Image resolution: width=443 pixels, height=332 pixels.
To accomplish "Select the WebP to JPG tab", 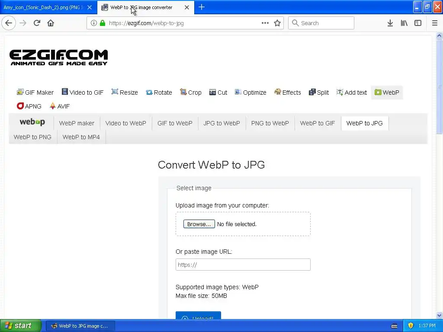I will coord(364,123).
